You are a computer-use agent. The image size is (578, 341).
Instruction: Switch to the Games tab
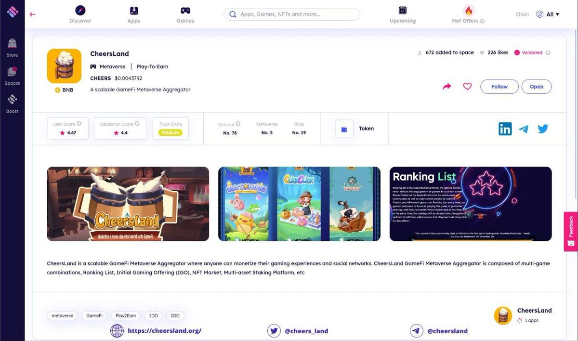185,14
